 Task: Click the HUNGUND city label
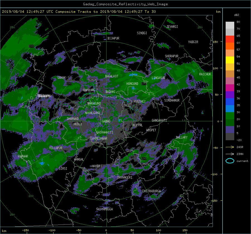[132, 84]
